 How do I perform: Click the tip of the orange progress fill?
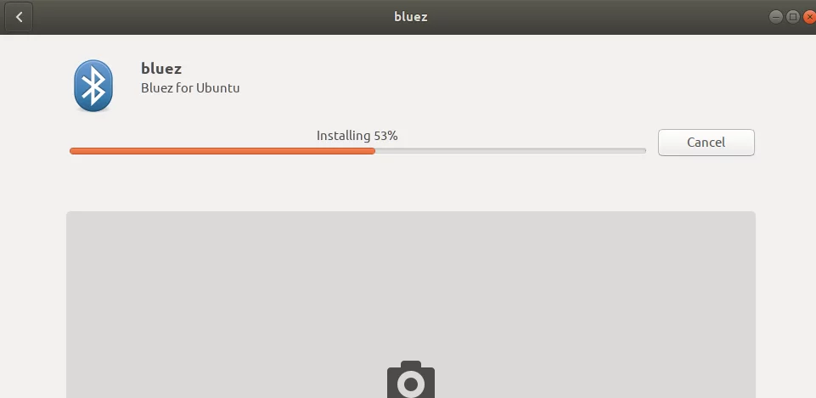(373, 151)
